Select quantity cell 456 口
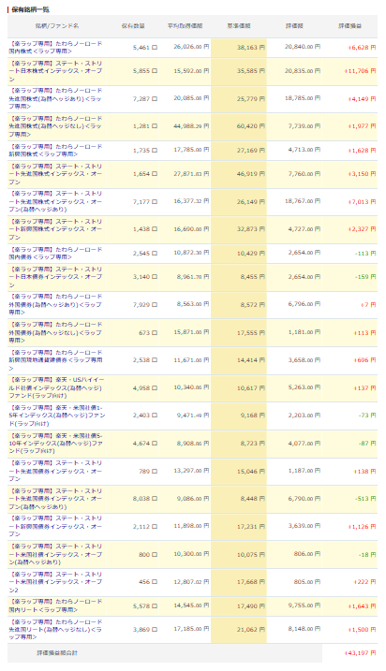This screenshot has width=386, height=671. point(148,582)
